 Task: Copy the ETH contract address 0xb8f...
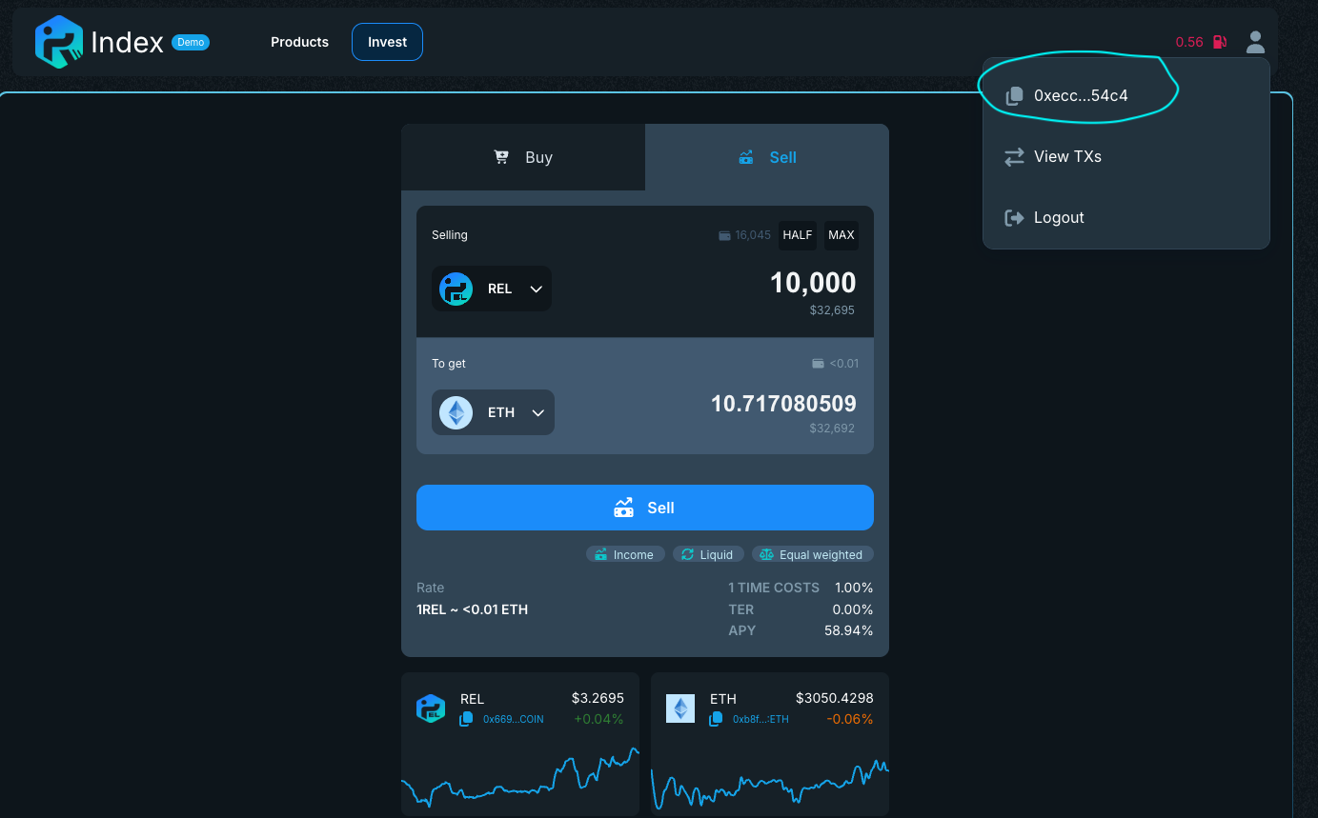pos(716,719)
